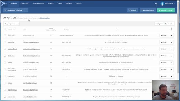Check the box for kravtsov Dima
This screenshot has height=101, width=180.
point(5,49)
